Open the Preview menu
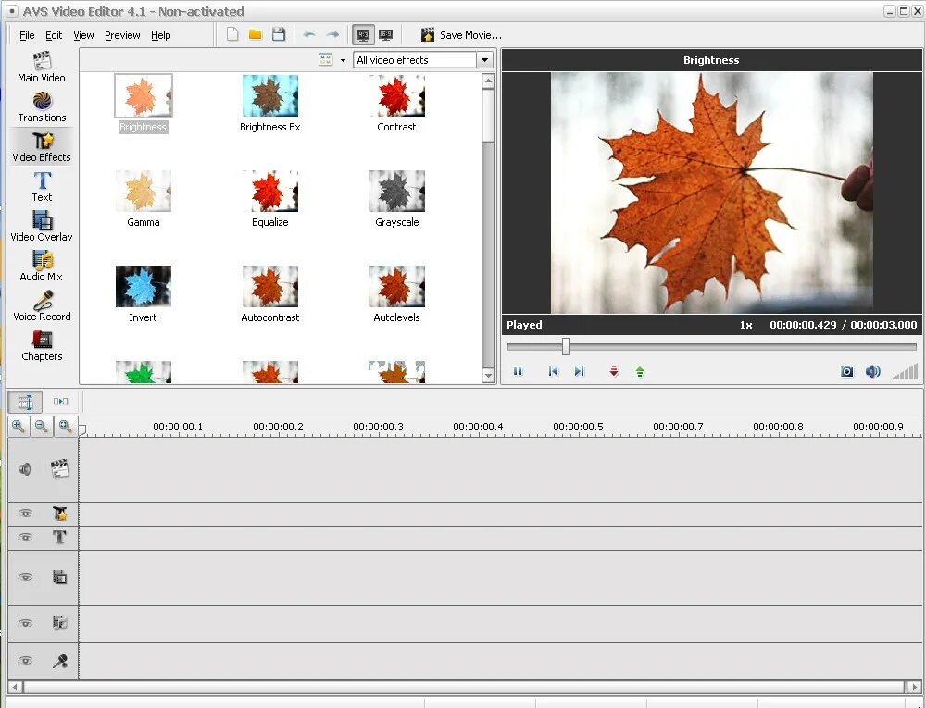926x708 pixels. (121, 35)
